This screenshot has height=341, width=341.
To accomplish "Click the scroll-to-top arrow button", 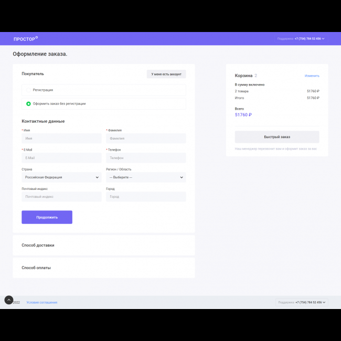I will coord(8,300).
